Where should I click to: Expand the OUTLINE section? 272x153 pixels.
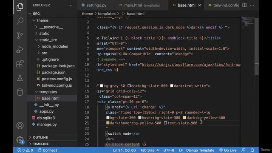click(40, 137)
